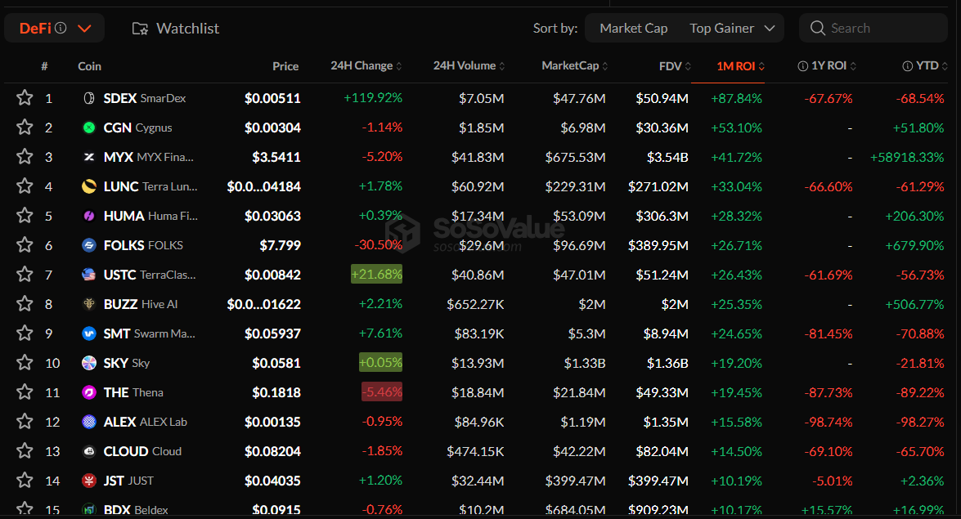Toggle the favorite star for SKY
The width and height of the screenshot is (961, 519).
[25, 363]
